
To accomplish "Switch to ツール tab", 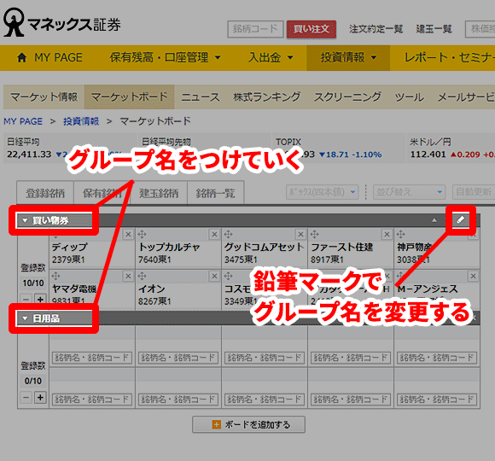I will (x=409, y=96).
